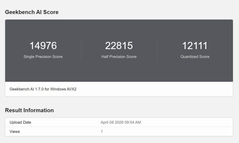The height and width of the screenshot is (143, 239).
Task: Select the 12111 quantized score number
Action: pyautogui.click(x=195, y=46)
